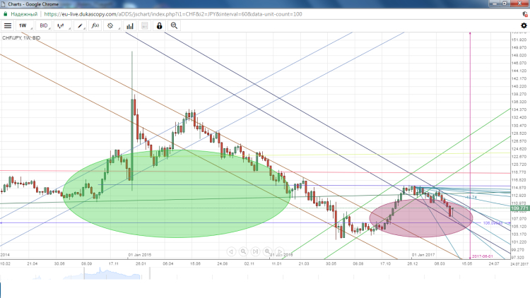Zoom out using the bottom minus magnifier
The height and width of the screenshot is (298, 530).
(243, 251)
